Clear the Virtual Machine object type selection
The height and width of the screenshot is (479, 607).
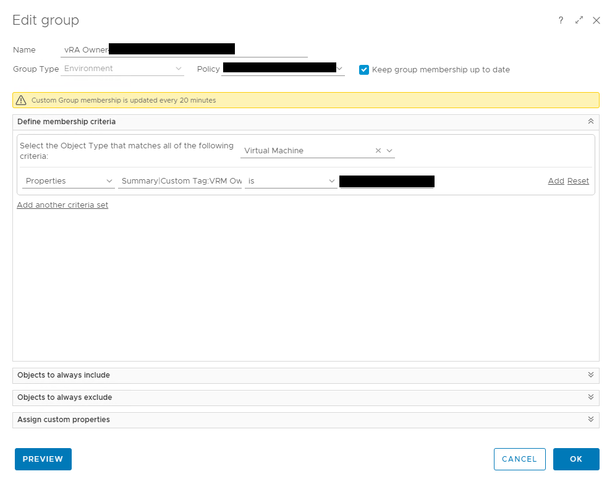[x=378, y=151]
